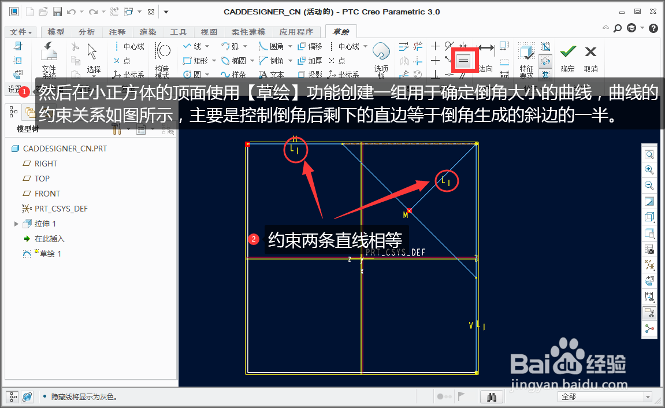Select the 线 line tool
The image size is (665, 408).
coord(192,46)
